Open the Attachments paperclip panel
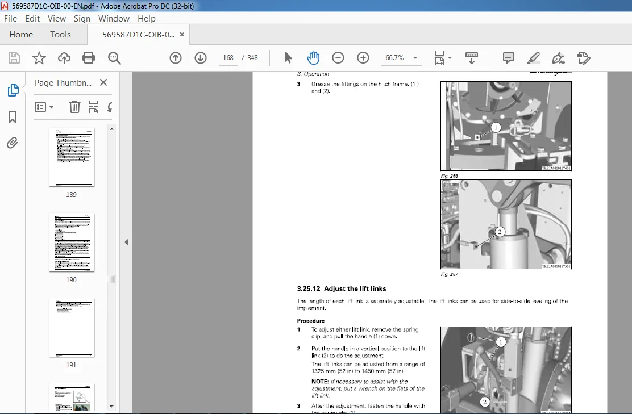Viewport: 632px width, 414px height. click(13, 143)
